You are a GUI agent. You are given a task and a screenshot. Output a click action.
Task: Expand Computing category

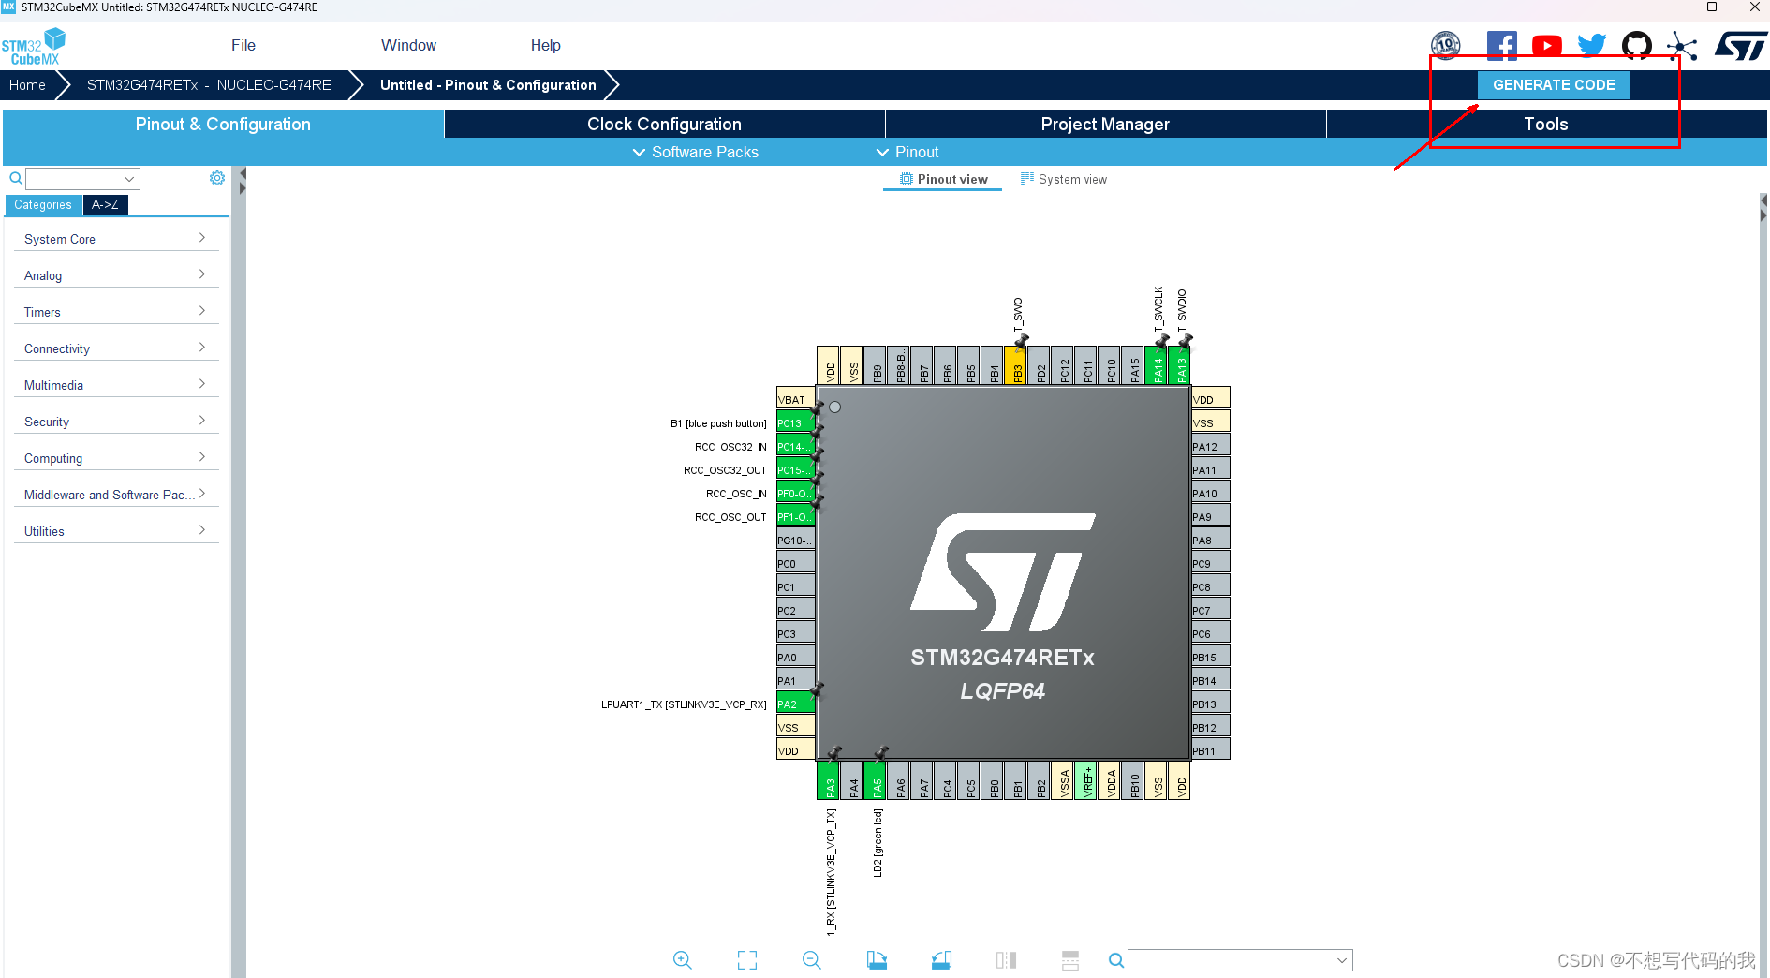tap(116, 458)
